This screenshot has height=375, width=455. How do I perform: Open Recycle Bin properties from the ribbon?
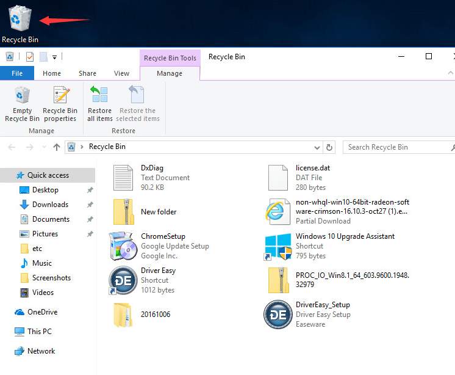[x=60, y=104]
